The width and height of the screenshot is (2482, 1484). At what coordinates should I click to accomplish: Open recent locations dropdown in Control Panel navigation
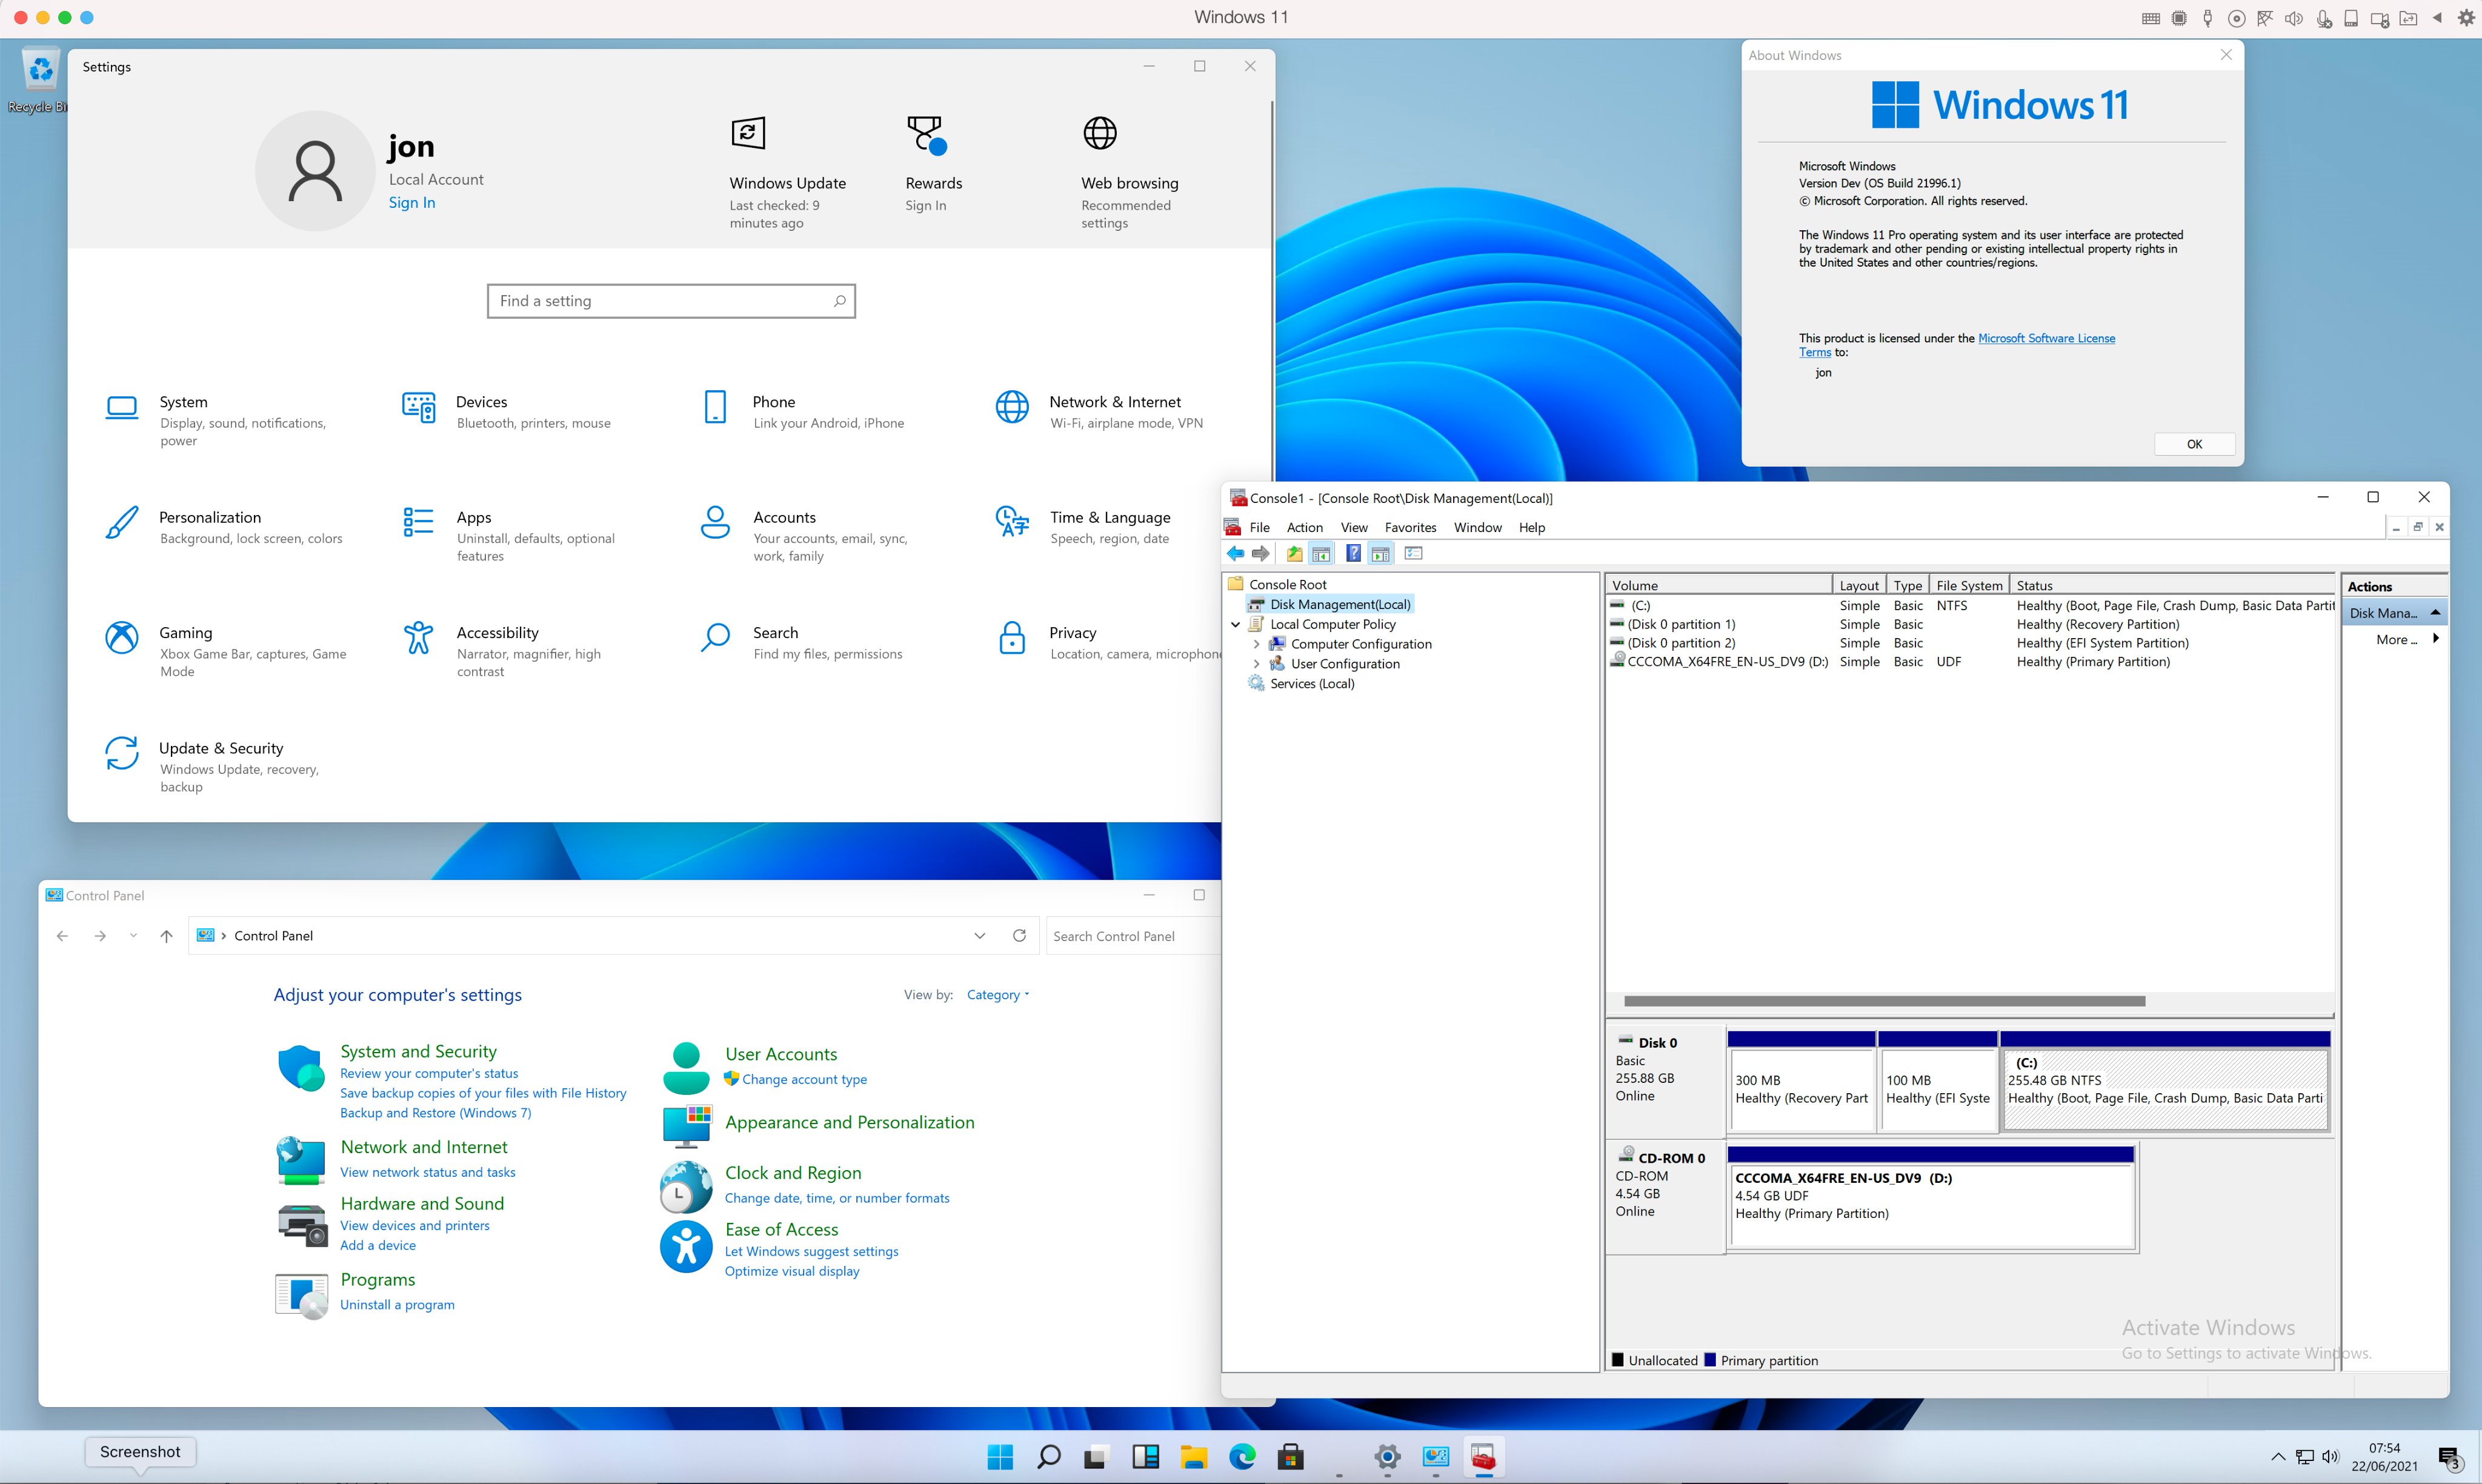click(133, 936)
